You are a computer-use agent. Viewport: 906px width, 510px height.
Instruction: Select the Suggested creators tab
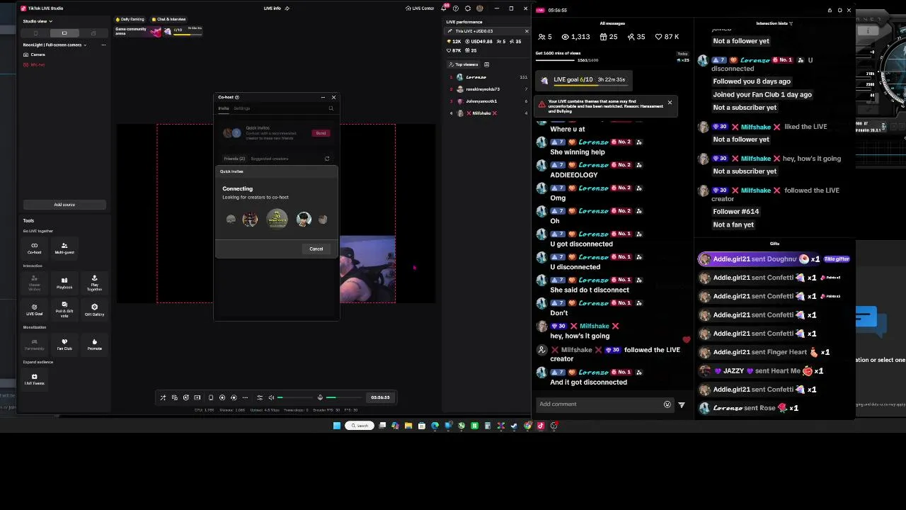coord(270,159)
